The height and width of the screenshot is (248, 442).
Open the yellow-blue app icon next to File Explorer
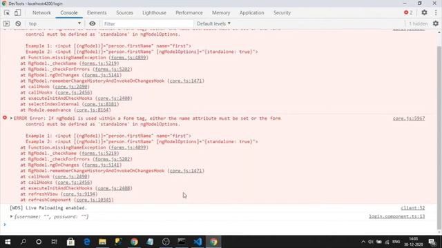(x=118, y=242)
